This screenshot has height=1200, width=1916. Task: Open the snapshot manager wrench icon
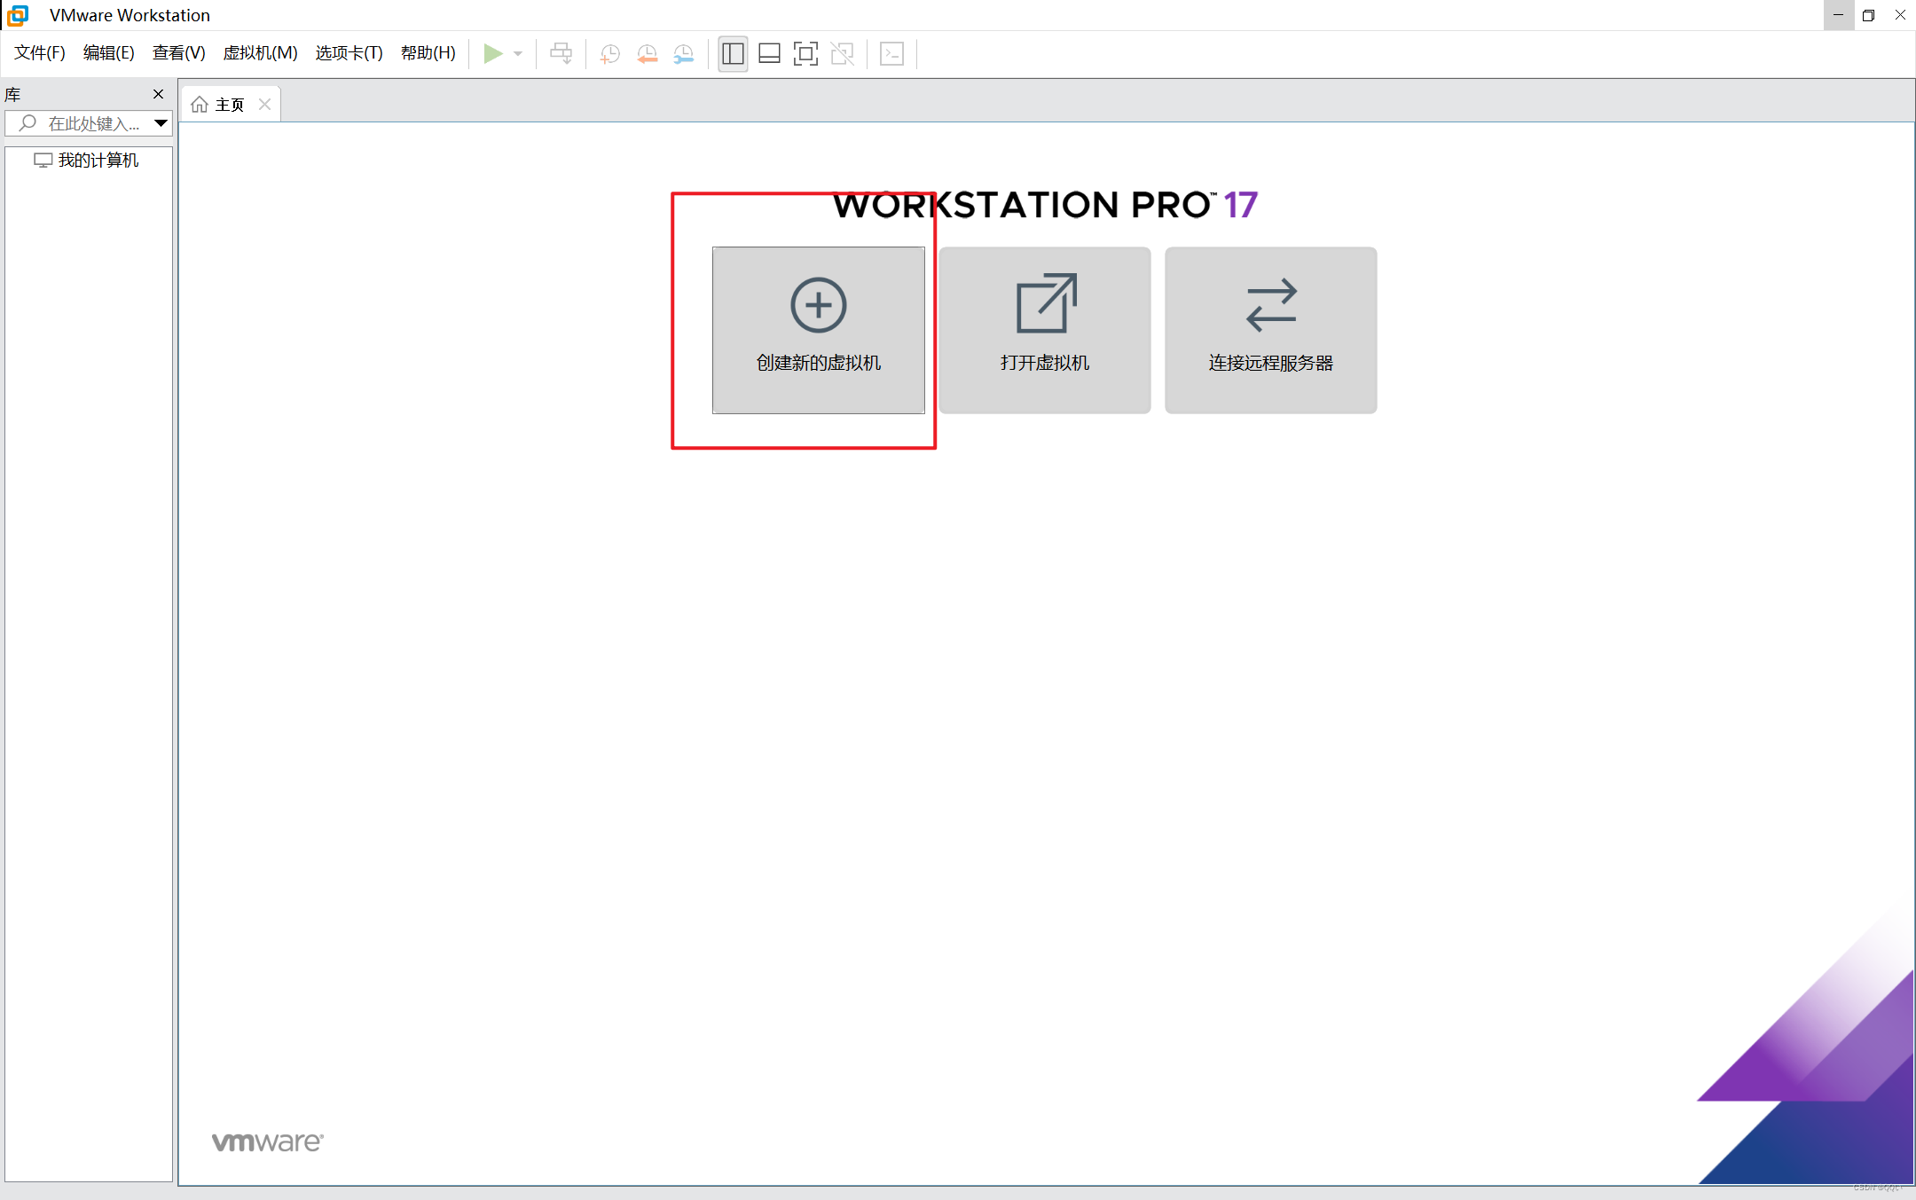pyautogui.click(x=683, y=53)
